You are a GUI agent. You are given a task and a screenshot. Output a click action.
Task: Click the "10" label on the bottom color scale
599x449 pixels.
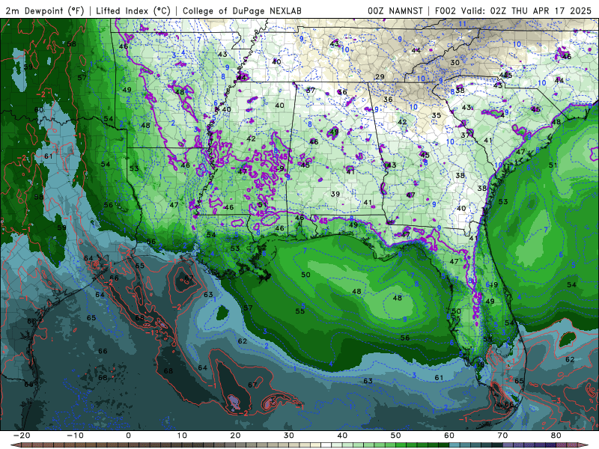tap(182, 436)
